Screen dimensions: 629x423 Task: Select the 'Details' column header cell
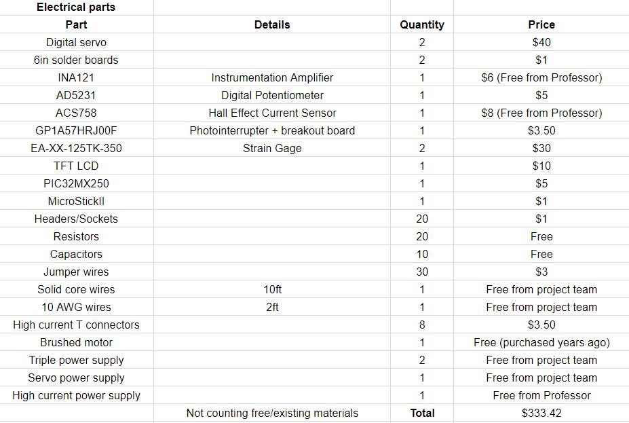tap(272, 24)
